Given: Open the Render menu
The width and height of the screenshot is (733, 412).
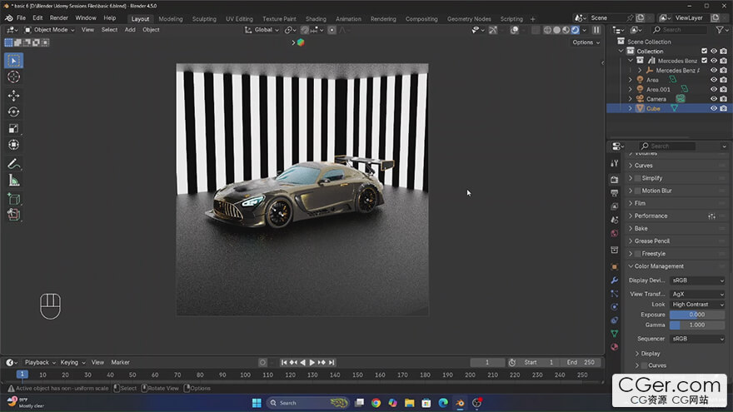Looking at the screenshot, I should tap(59, 17).
